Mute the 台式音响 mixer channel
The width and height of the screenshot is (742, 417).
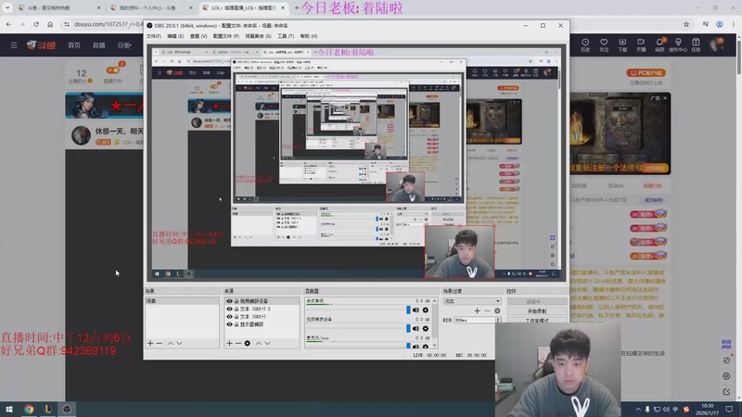point(416,310)
